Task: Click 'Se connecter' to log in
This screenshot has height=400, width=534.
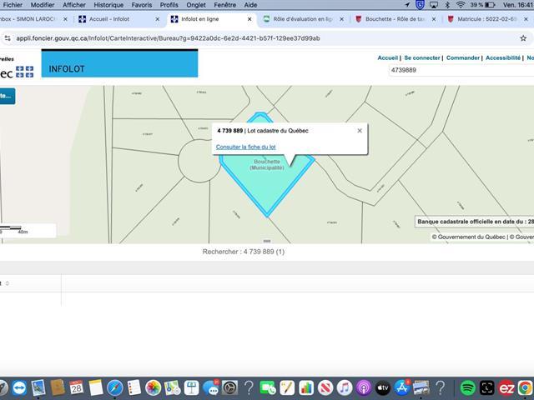Action: [422, 58]
